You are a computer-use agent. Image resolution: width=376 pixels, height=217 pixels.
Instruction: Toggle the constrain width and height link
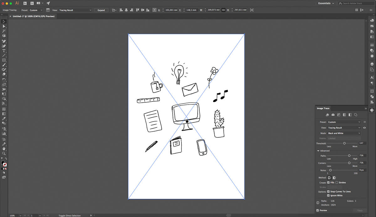223,10
